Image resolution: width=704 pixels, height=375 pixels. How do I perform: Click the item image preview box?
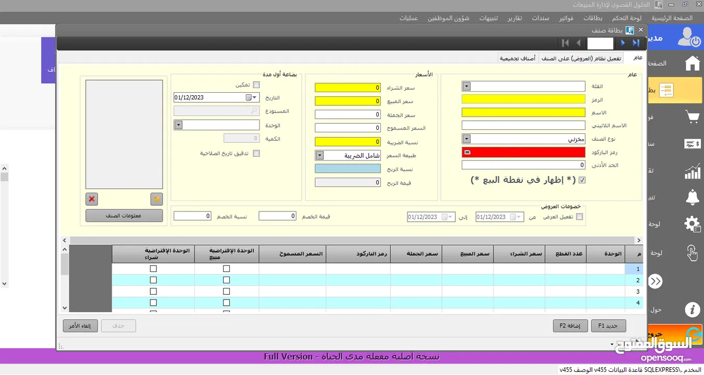[x=124, y=134]
